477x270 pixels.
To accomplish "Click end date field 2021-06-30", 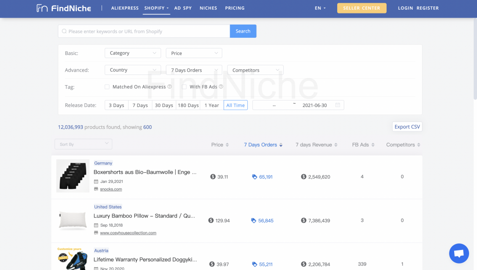I will click(314, 105).
